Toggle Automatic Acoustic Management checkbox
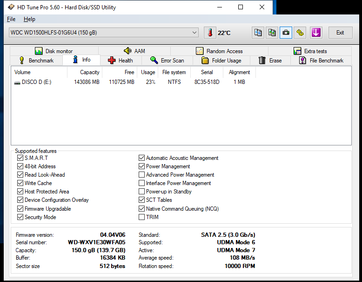The image size is (362, 282). tap(141, 158)
